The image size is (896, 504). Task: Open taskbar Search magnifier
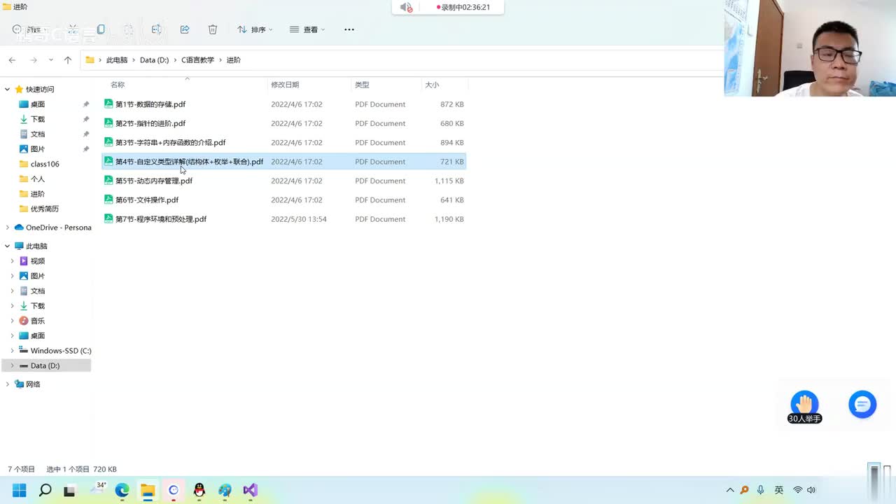pyautogui.click(x=45, y=490)
